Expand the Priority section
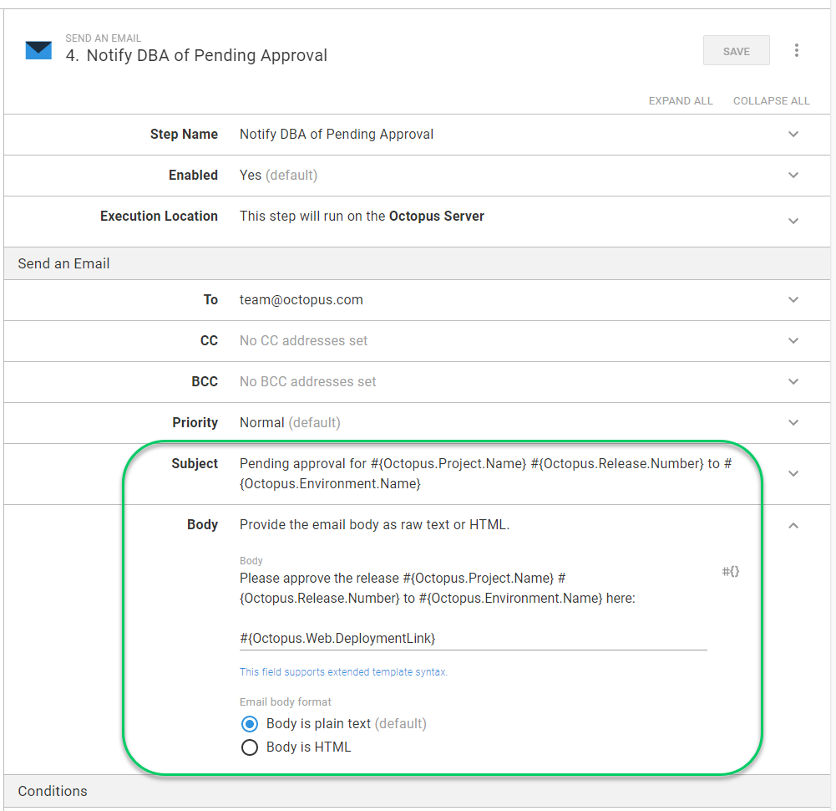This screenshot has width=836, height=811. pyautogui.click(x=793, y=423)
